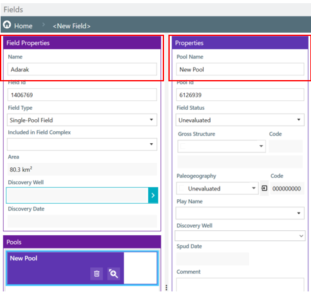Click the vertical dots splitter handle
Screen dimensions: 311x292
[x=167, y=288]
